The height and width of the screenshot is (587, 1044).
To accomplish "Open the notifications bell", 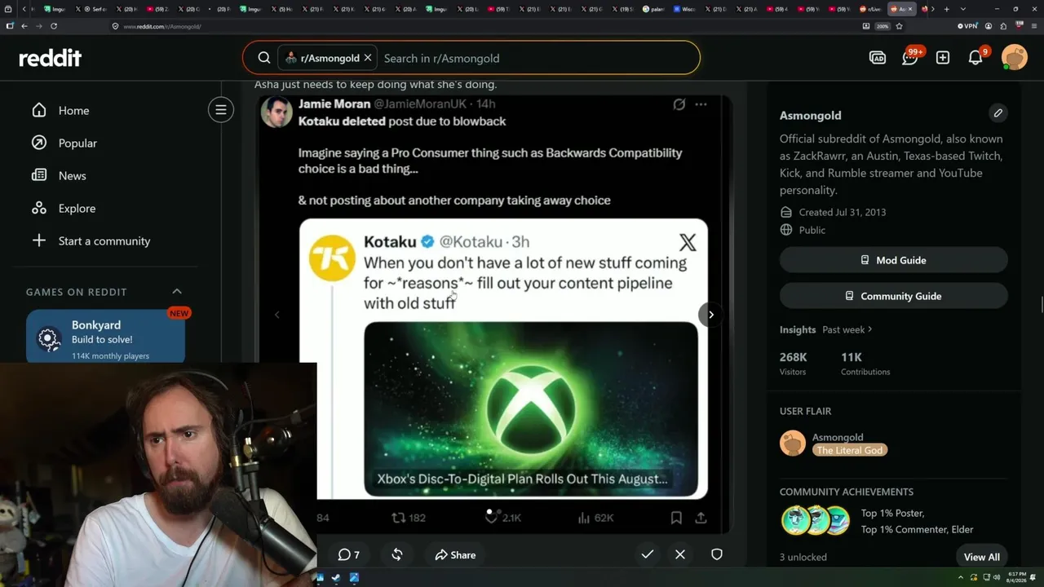I will tap(975, 58).
